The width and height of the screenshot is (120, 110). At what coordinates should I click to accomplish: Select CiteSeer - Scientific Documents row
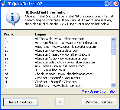[57, 78]
